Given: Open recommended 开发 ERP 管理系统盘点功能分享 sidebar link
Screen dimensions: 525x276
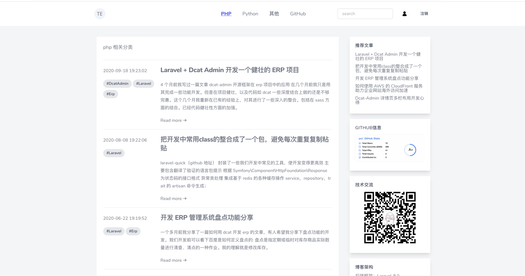Looking at the screenshot, I should [387, 78].
